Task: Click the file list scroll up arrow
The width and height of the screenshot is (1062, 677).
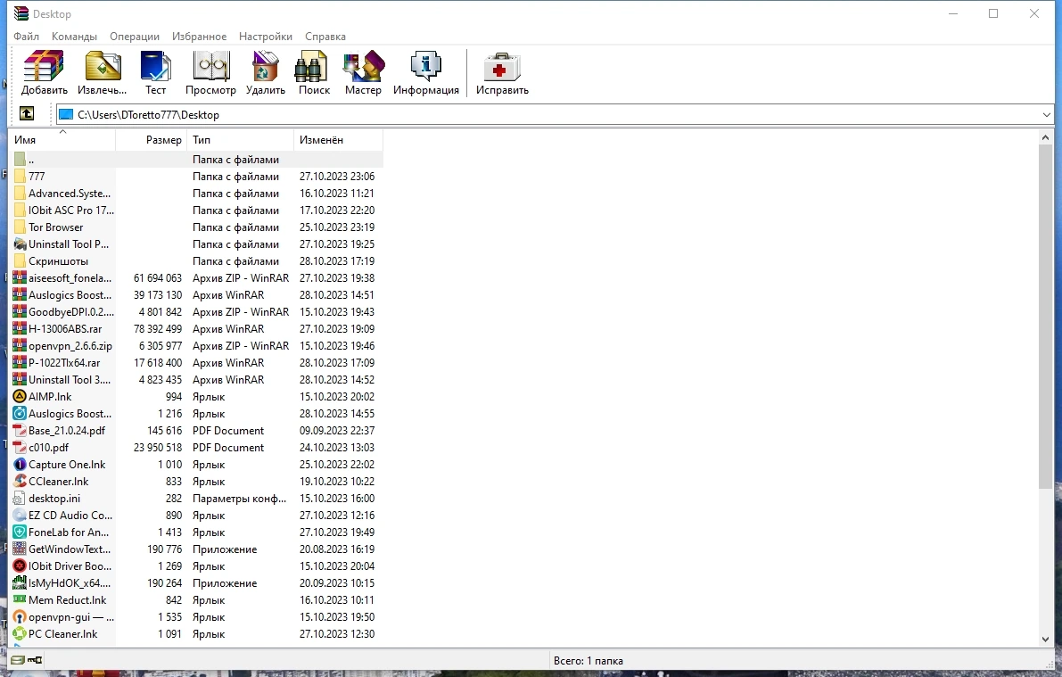Action: point(1045,137)
